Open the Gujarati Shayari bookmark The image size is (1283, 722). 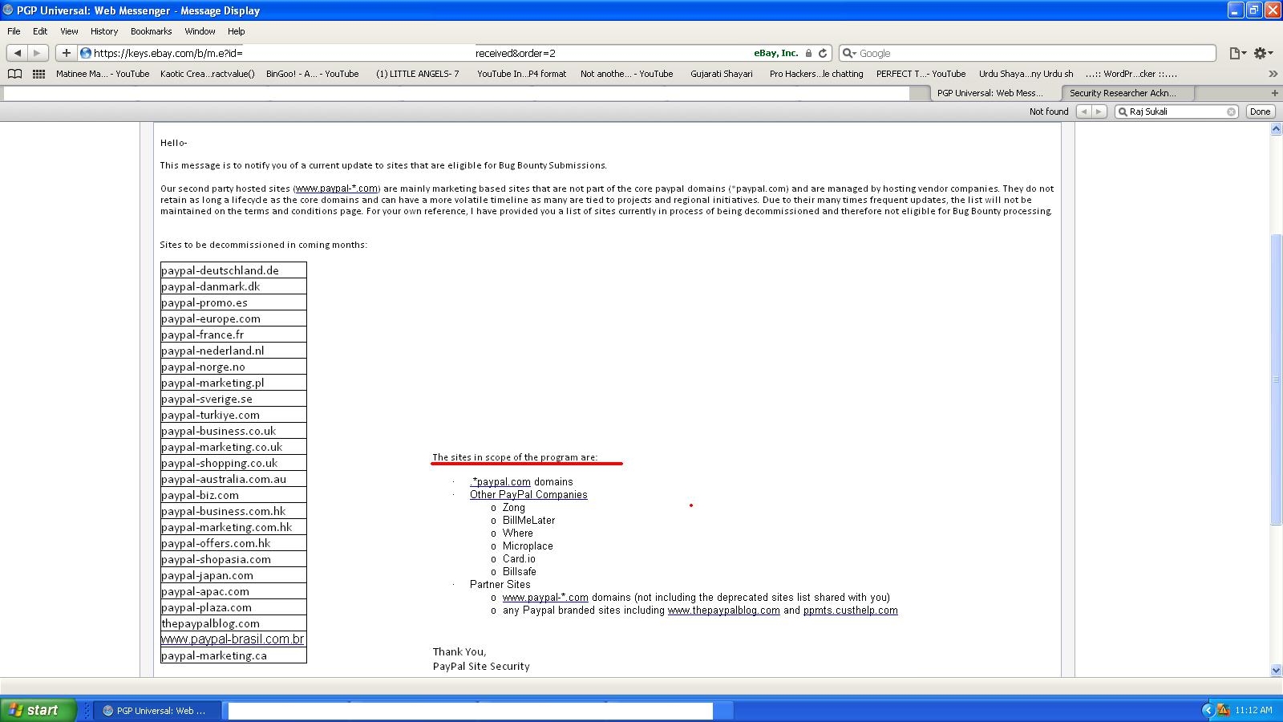(722, 74)
